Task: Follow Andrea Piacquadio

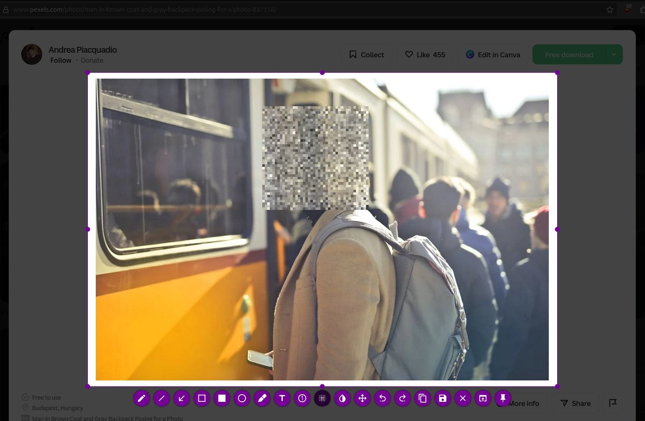Action: [61, 60]
